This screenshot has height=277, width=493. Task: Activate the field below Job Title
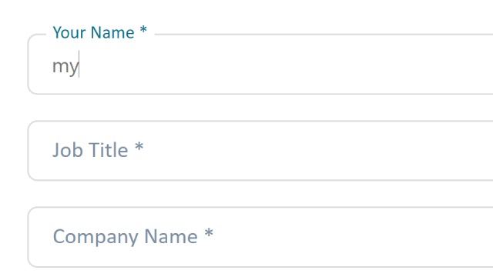click(x=260, y=237)
